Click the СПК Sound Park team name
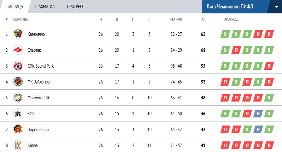282x152 pixels. click(x=41, y=66)
